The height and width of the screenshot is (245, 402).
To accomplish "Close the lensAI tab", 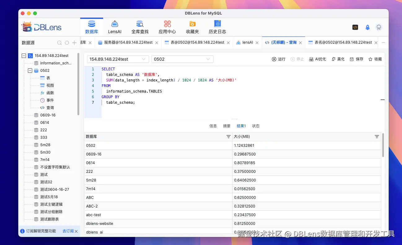I will click(257, 43).
